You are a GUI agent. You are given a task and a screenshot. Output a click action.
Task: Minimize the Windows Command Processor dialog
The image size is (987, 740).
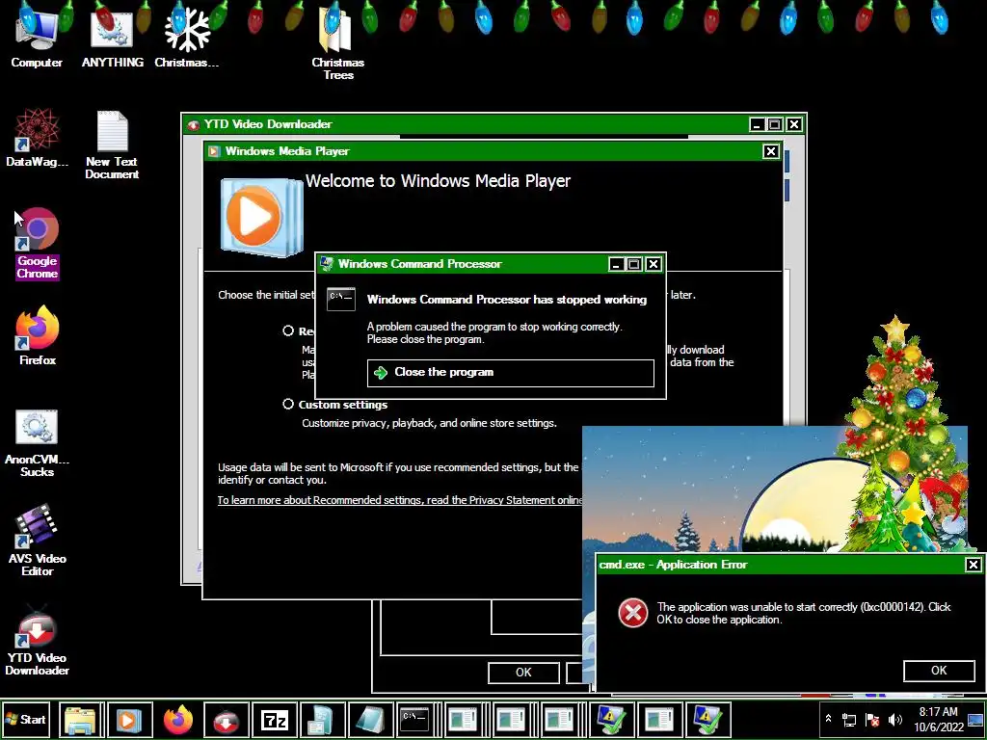pyautogui.click(x=616, y=264)
